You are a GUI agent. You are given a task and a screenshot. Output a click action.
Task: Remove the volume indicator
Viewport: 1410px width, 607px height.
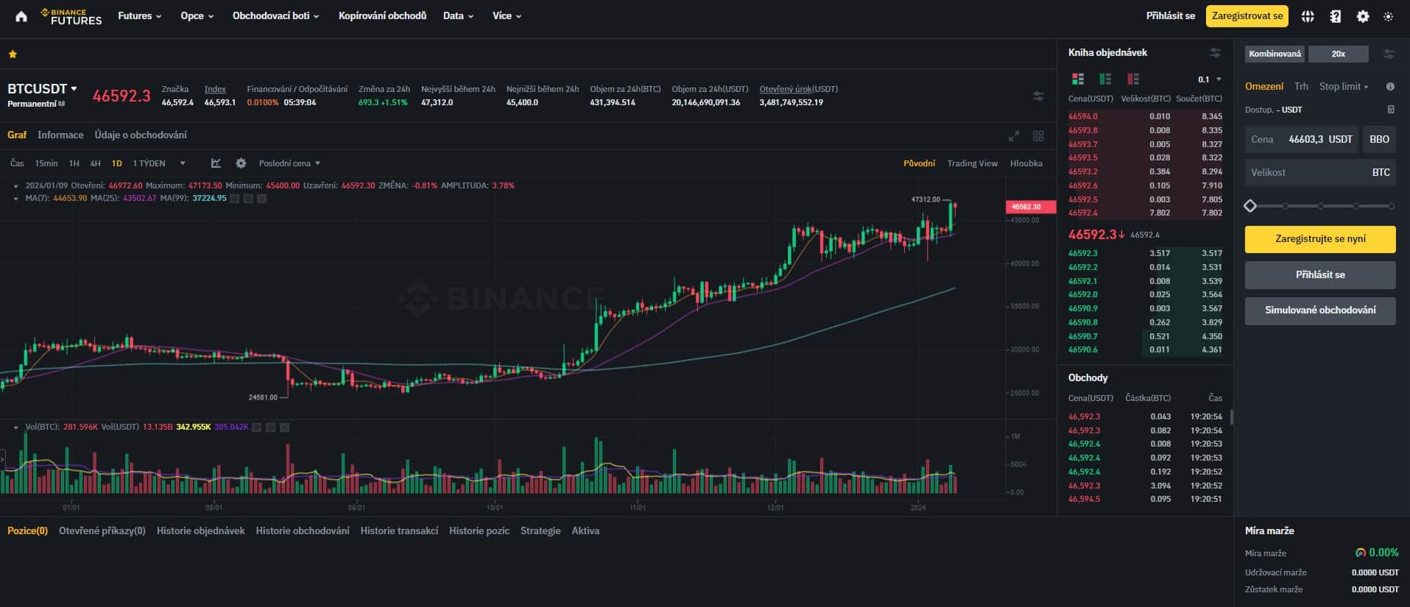point(284,427)
